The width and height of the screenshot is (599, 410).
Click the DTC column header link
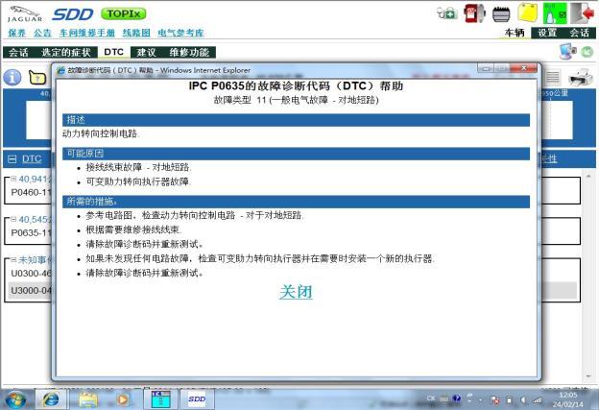click(x=32, y=159)
